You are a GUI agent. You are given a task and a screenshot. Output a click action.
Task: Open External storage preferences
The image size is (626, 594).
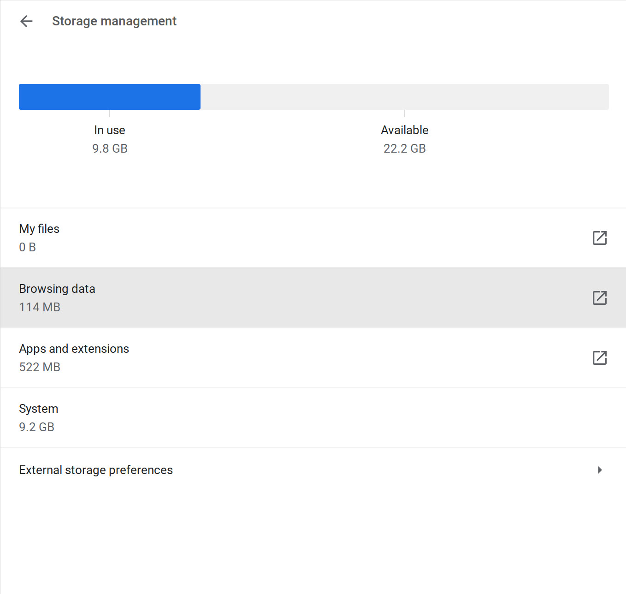[x=313, y=470]
